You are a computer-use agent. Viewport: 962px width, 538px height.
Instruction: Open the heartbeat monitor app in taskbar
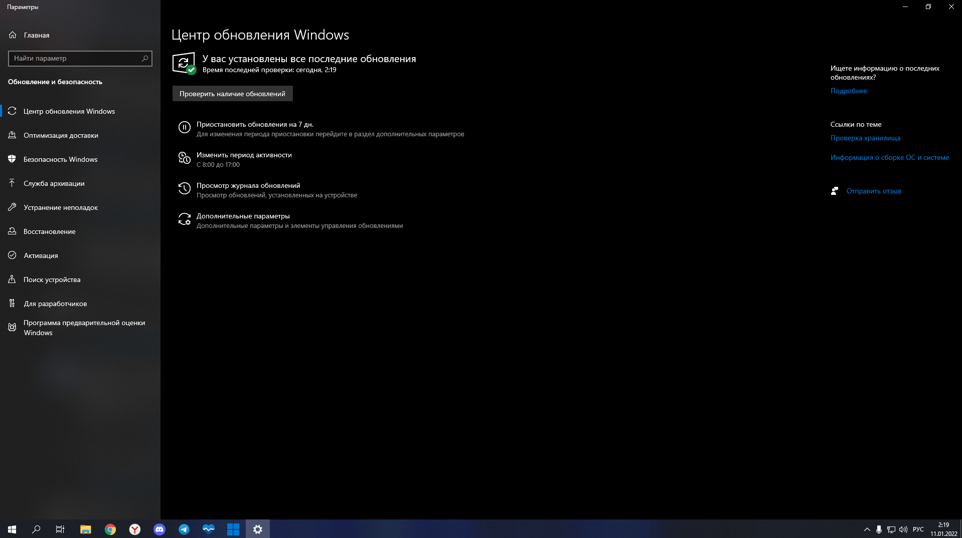tap(209, 529)
